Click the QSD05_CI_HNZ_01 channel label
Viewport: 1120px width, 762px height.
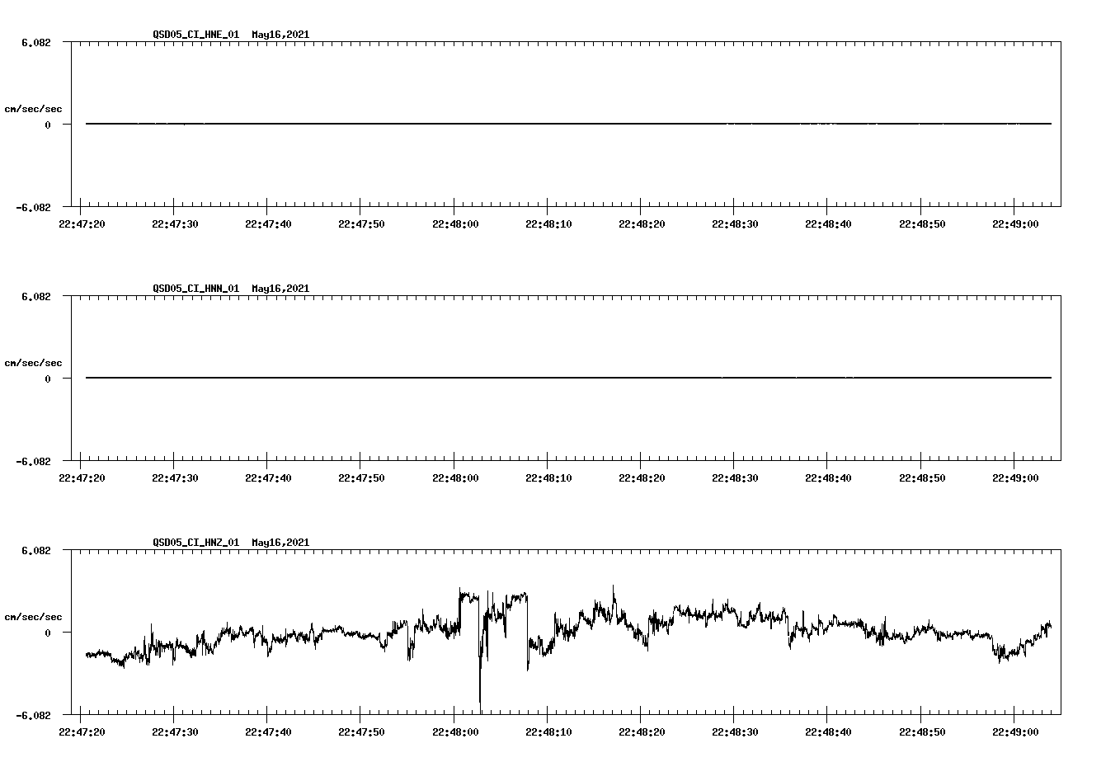point(191,543)
